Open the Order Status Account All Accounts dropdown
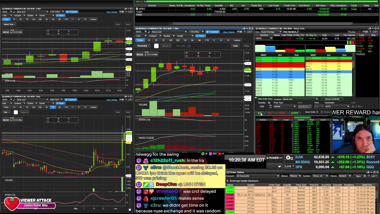This screenshot has height=214, width=380. [x=258, y=176]
